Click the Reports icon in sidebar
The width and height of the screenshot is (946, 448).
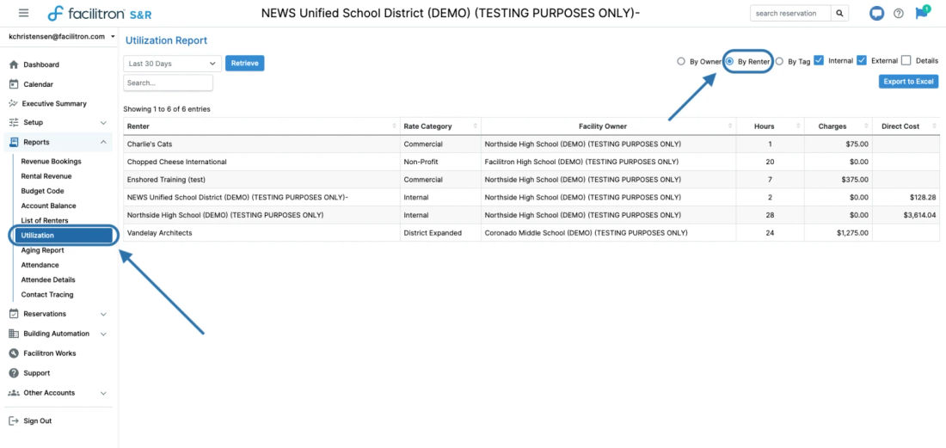coord(14,142)
